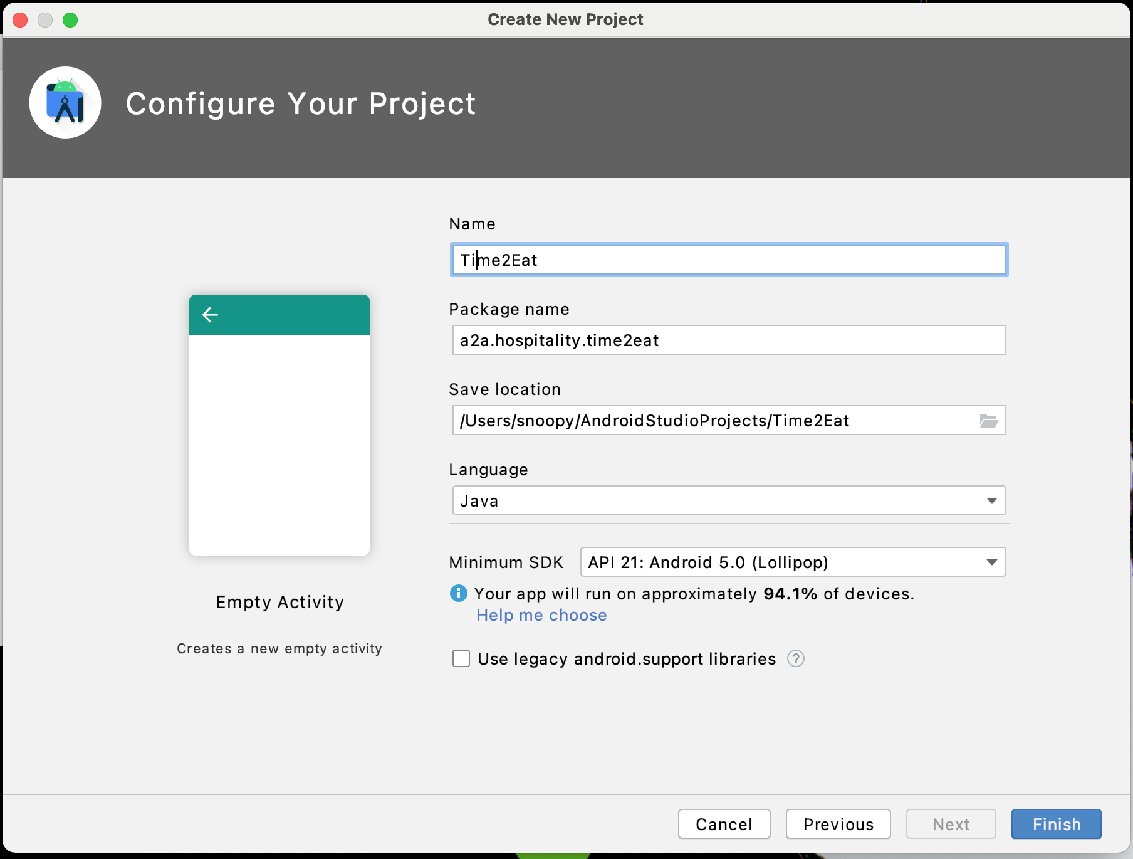This screenshot has width=1133, height=859.
Task: Click the Save location path field
Action: click(x=714, y=421)
